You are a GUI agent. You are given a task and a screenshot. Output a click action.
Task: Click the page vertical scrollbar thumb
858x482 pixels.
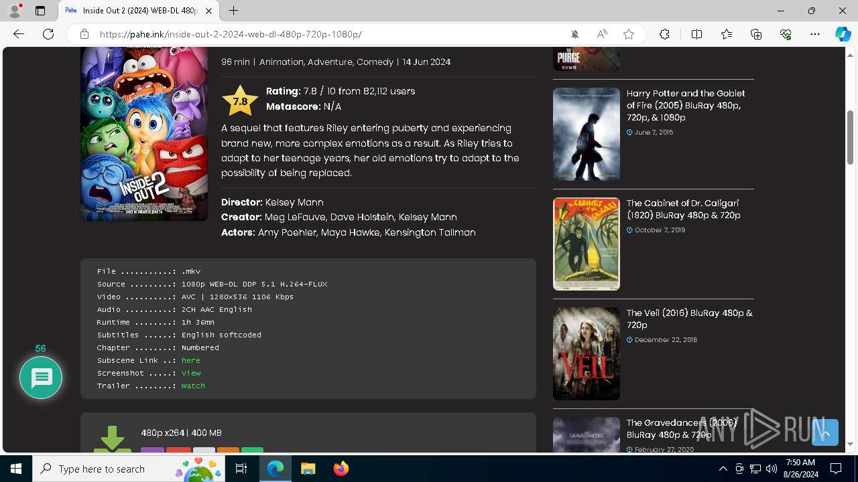point(850,137)
